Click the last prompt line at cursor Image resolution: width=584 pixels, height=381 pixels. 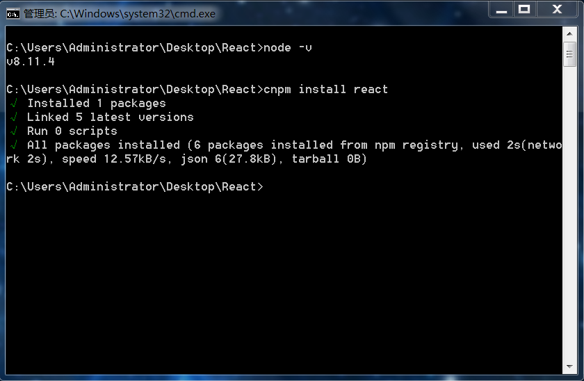tap(135, 186)
